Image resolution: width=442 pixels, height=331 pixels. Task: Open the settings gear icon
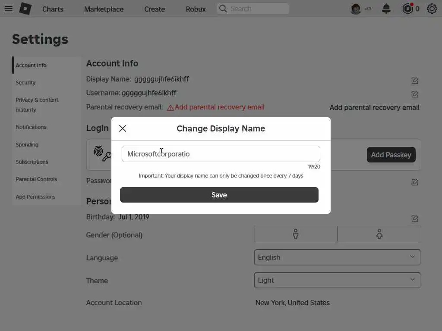[432, 9]
